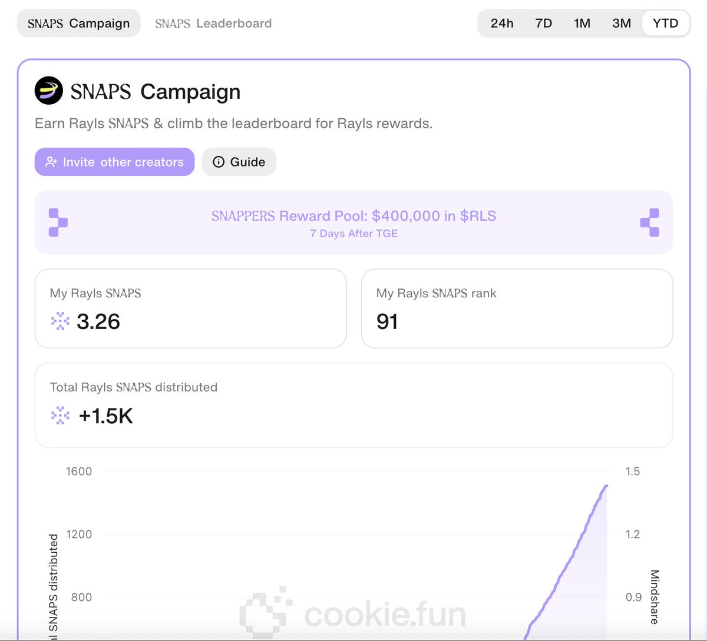The height and width of the screenshot is (641, 707).
Task: Click the Invite other creators button
Action: coord(114,162)
